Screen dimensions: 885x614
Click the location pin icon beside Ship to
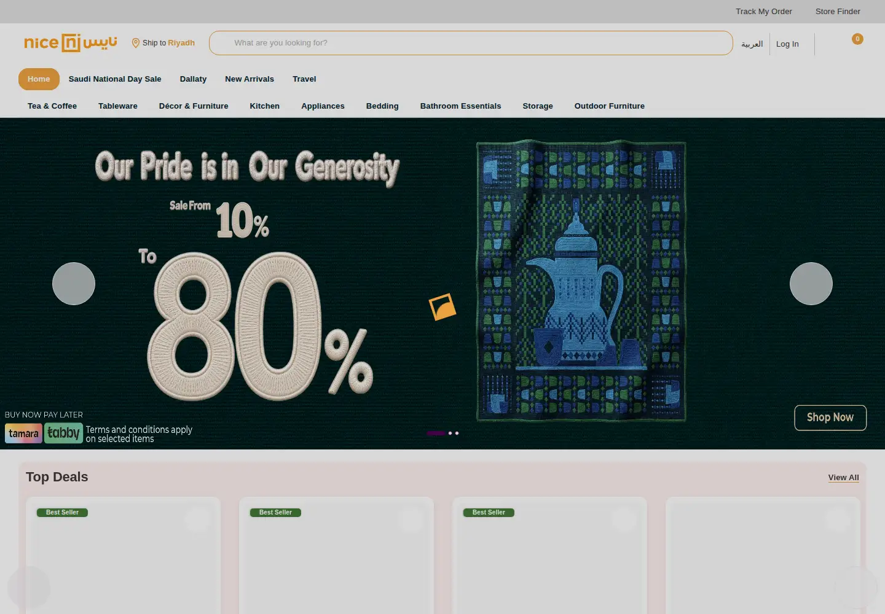pyautogui.click(x=136, y=43)
